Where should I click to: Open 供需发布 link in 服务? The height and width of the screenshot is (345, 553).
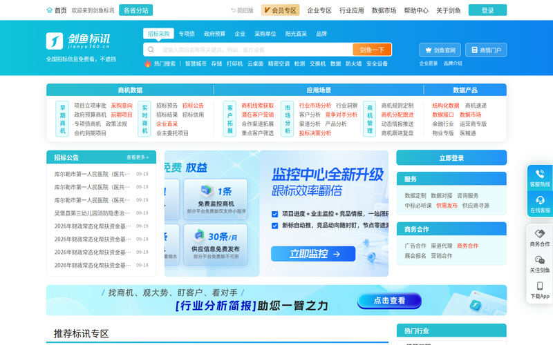click(x=447, y=206)
